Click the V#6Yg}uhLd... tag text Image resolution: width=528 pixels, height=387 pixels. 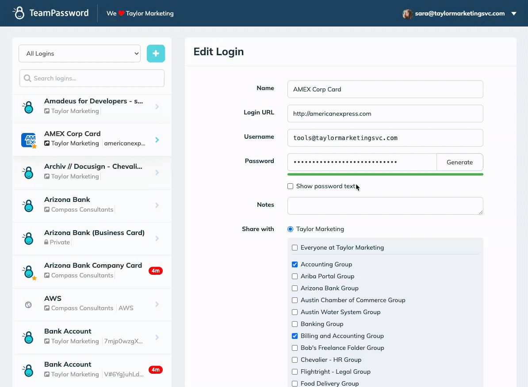[x=123, y=374]
